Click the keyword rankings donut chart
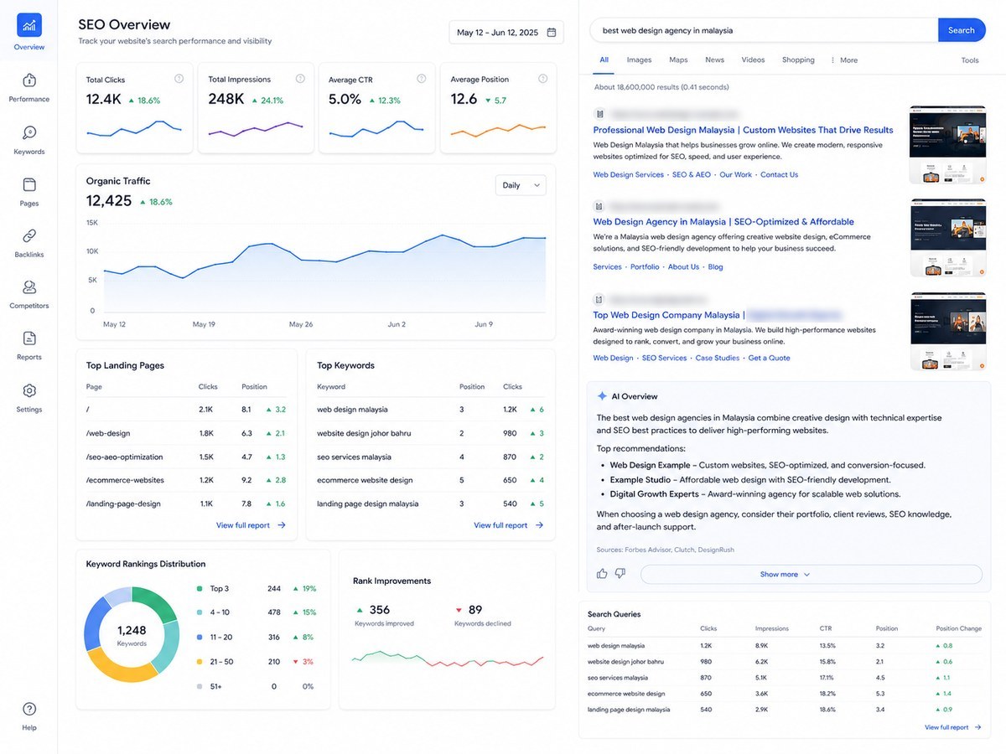The width and height of the screenshot is (1006, 754). tap(132, 634)
